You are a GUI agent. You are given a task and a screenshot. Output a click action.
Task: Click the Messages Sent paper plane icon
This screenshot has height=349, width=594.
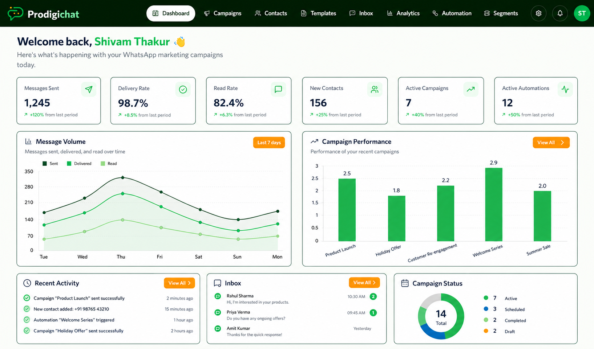click(x=89, y=89)
